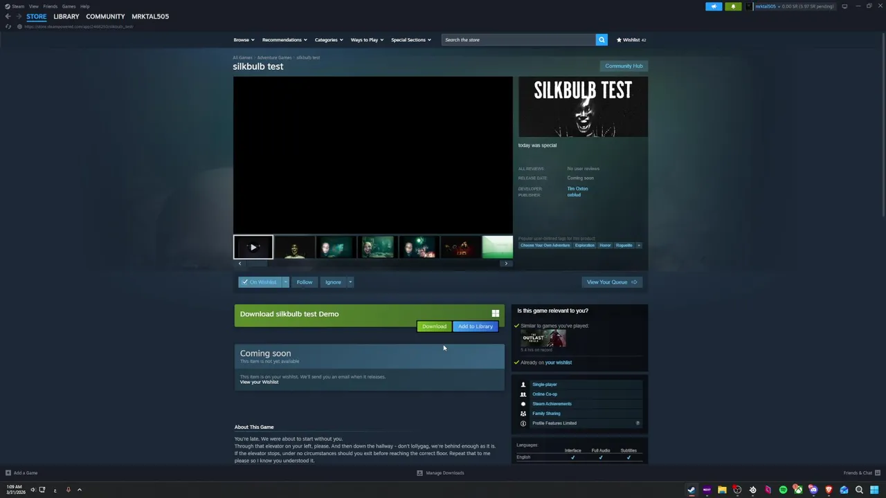The height and width of the screenshot is (498, 886).
Task: Open the Friends menu
Action: (50, 6)
